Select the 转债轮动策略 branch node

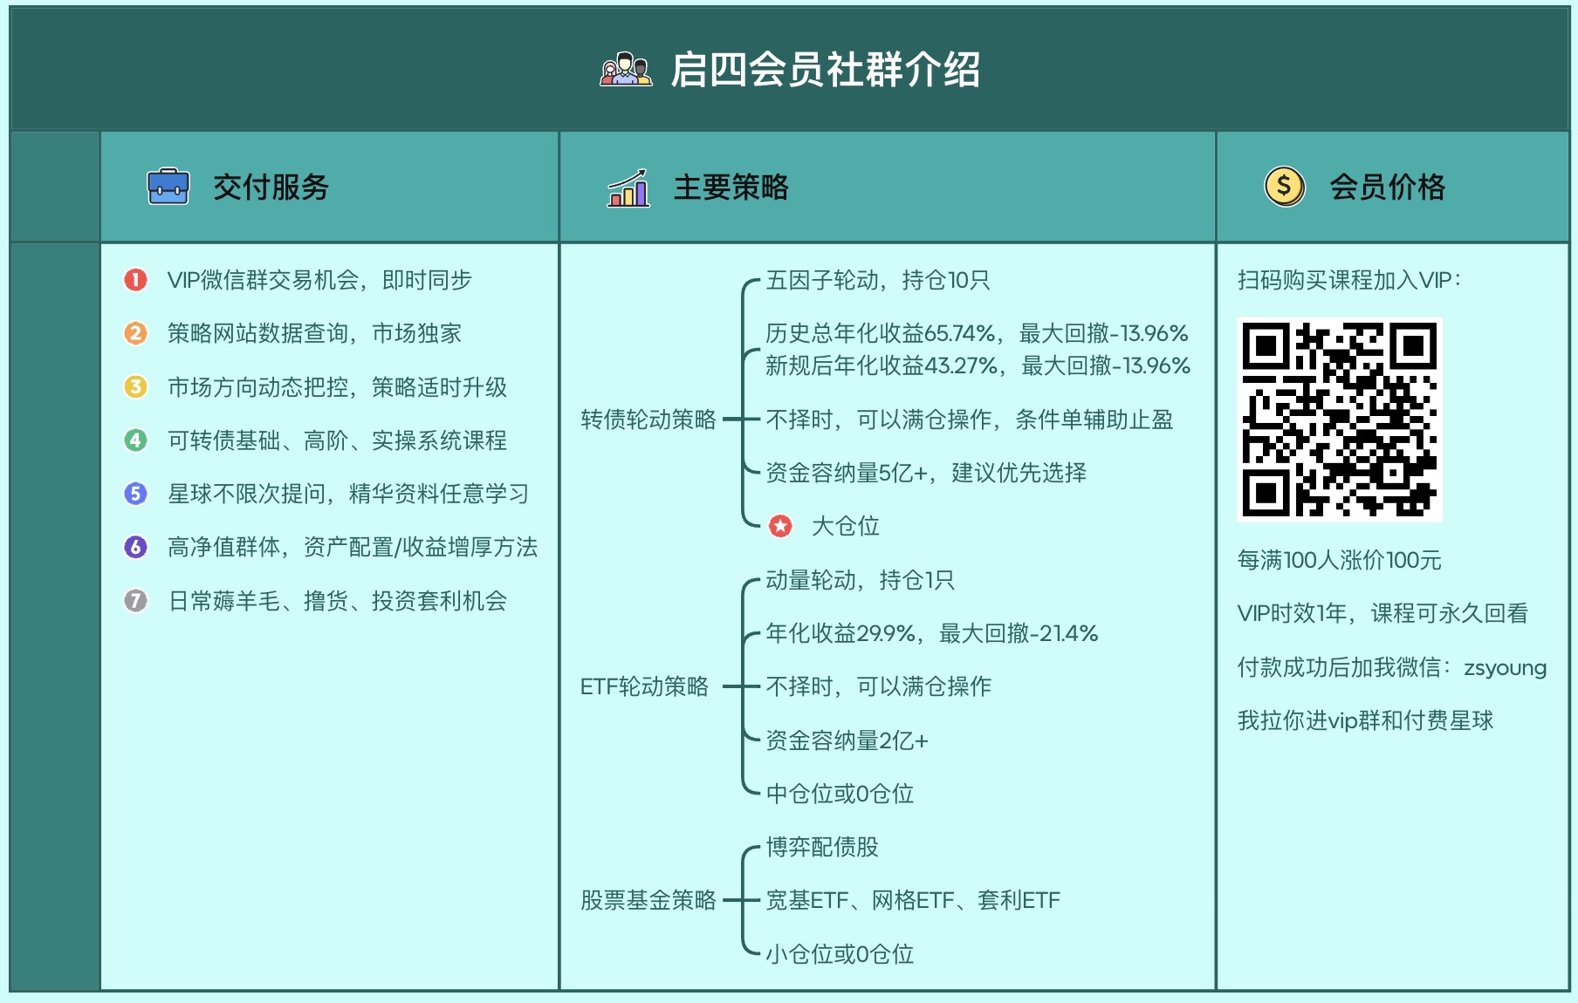(x=648, y=420)
